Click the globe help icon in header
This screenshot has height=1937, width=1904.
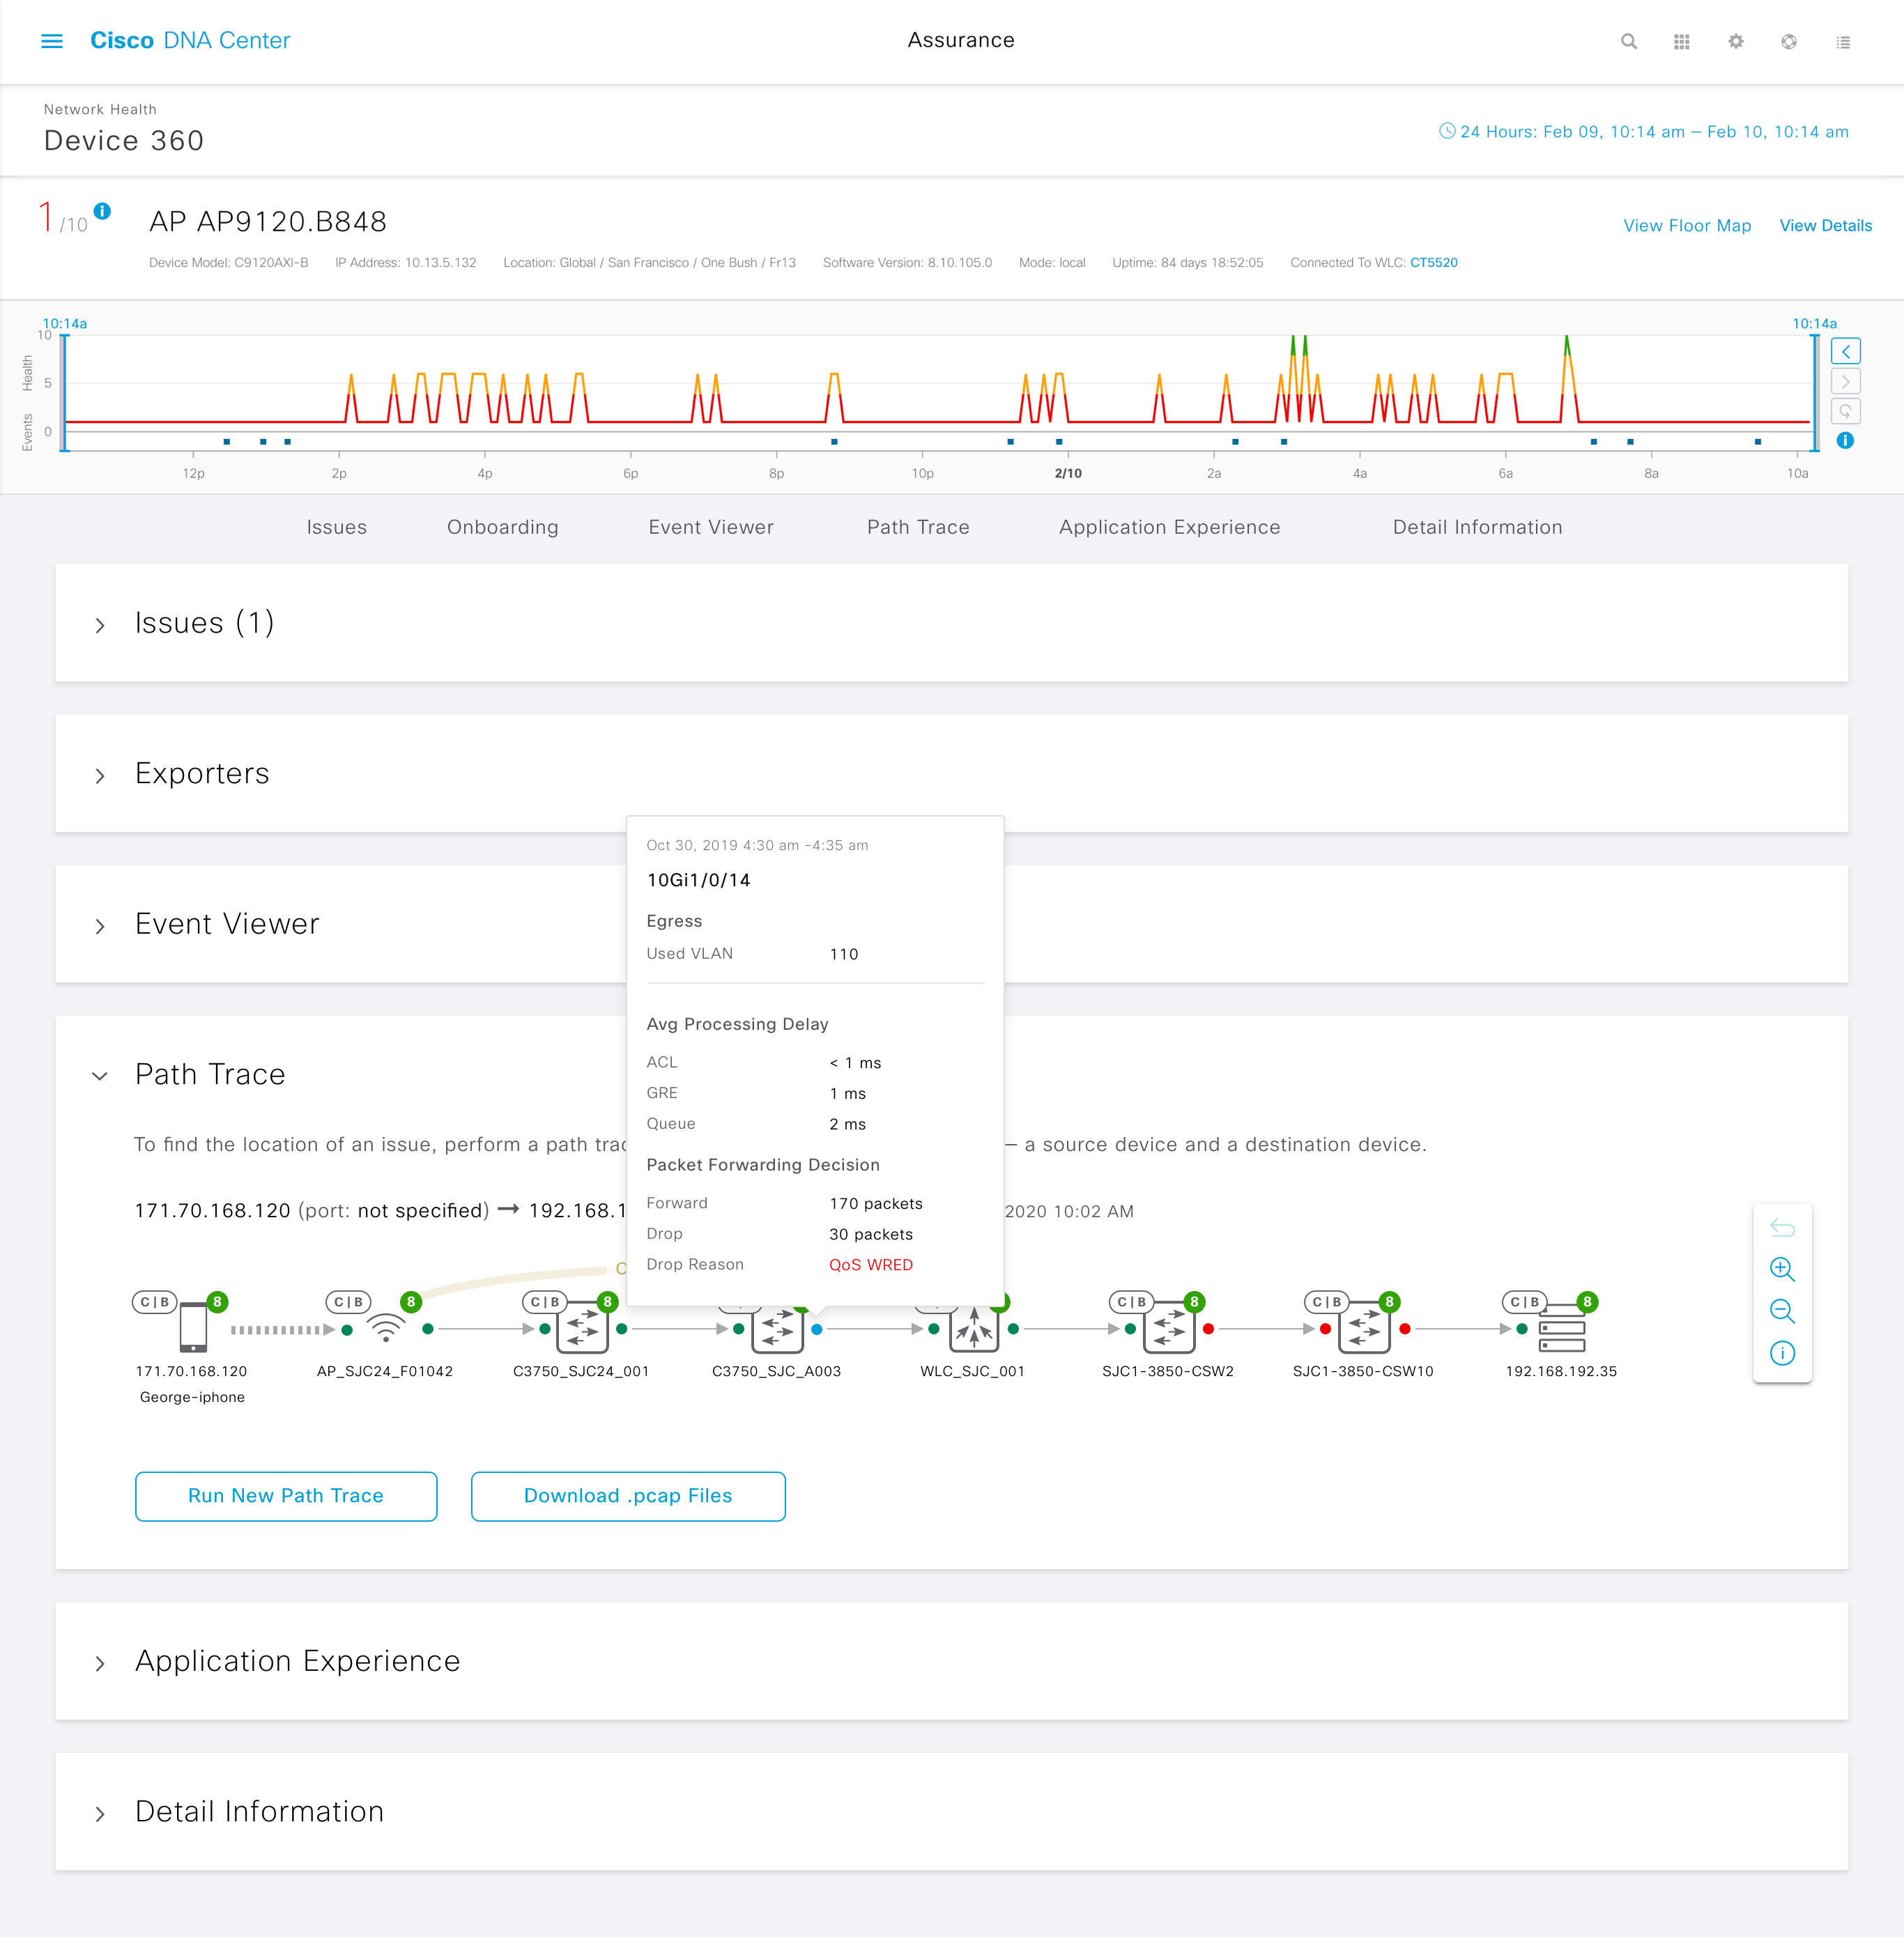[1789, 41]
